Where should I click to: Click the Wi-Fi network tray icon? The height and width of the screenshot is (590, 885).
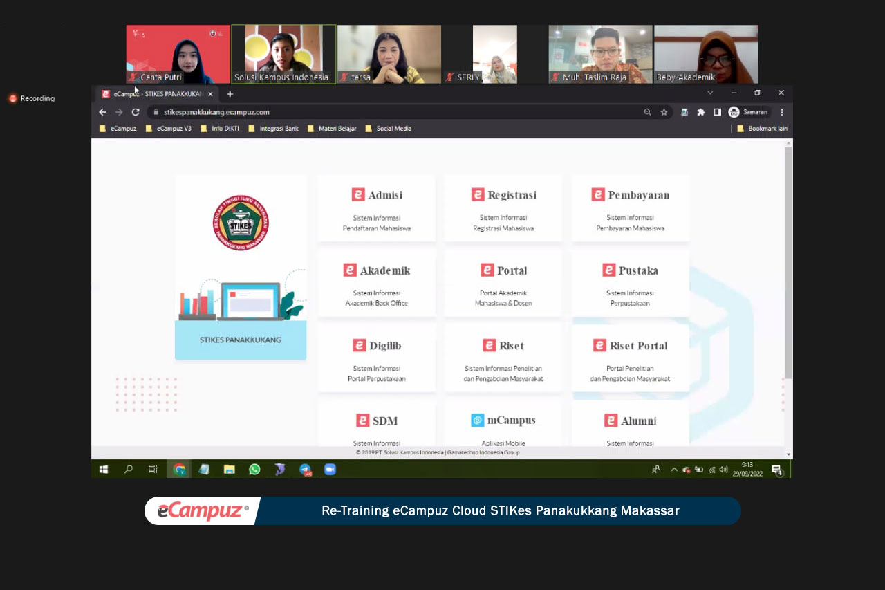pyautogui.click(x=711, y=469)
